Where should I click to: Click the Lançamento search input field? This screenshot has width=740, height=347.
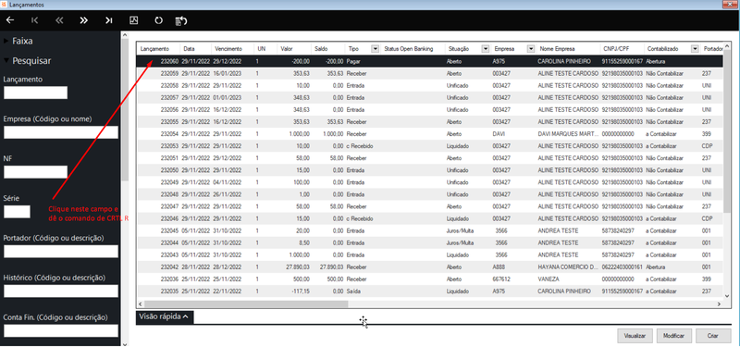[36, 93]
